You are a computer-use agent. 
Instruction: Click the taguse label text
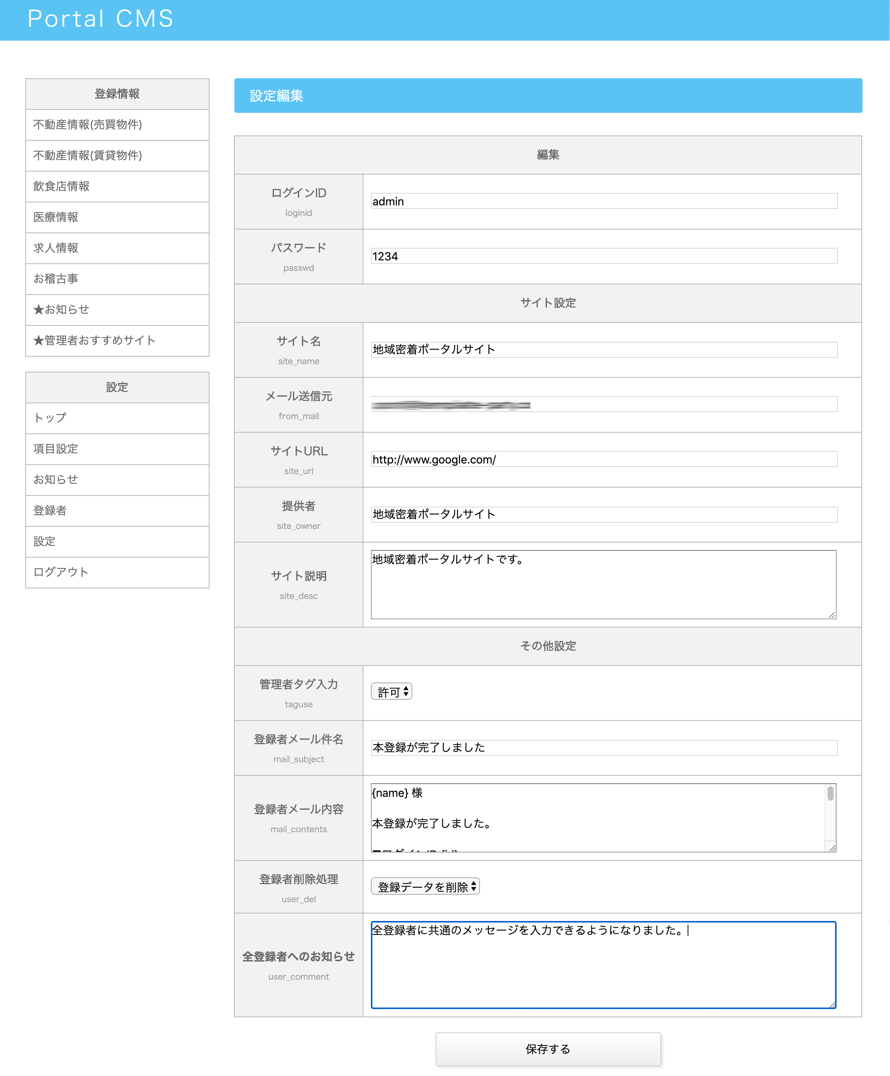click(x=299, y=704)
